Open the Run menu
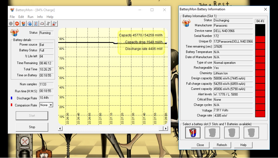278x158 pixels. [x=31, y=17]
